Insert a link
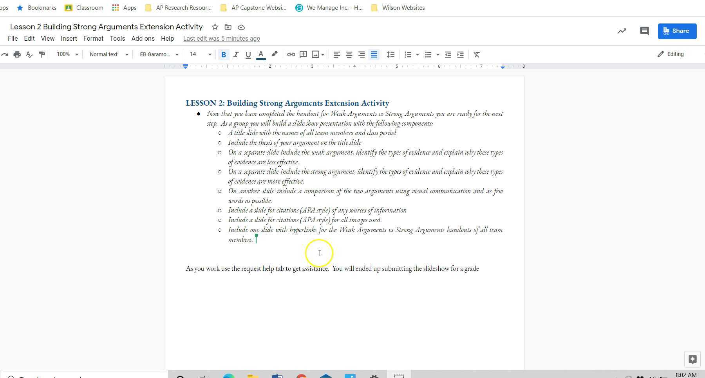The width and height of the screenshot is (705, 378). click(x=291, y=54)
